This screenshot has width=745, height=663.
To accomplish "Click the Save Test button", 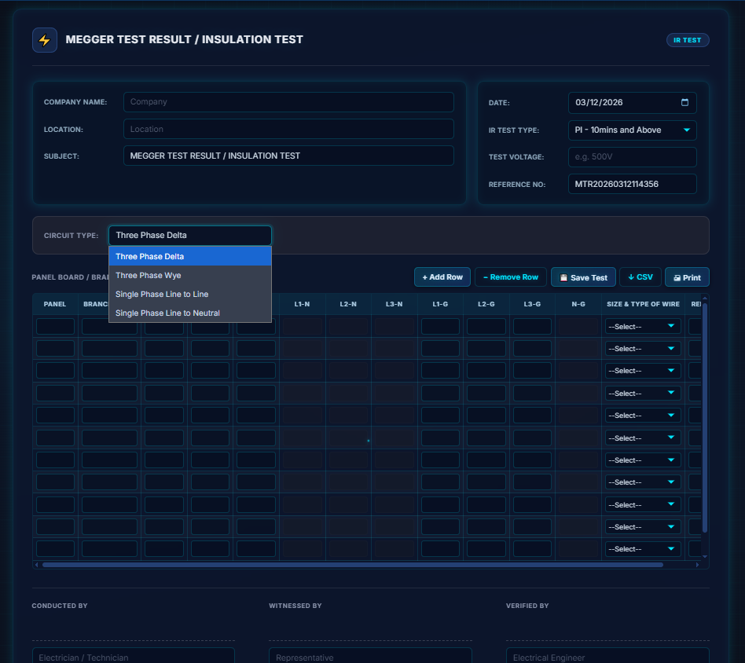I will coord(583,277).
